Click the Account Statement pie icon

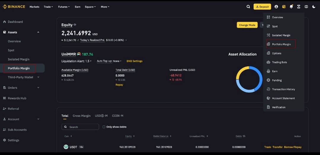click(x=268, y=98)
